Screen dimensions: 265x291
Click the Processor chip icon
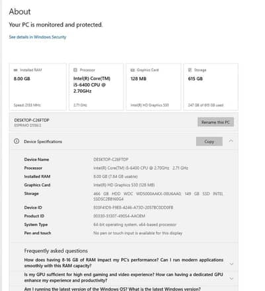76,70
